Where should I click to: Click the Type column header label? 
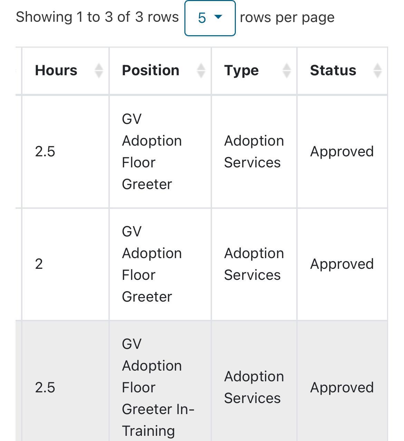coord(241,71)
